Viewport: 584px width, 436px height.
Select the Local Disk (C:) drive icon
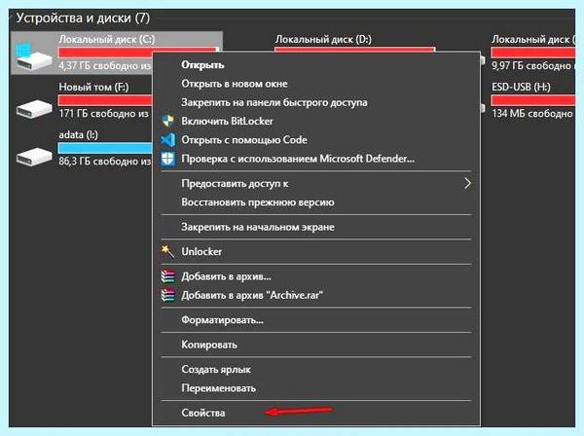(x=33, y=55)
